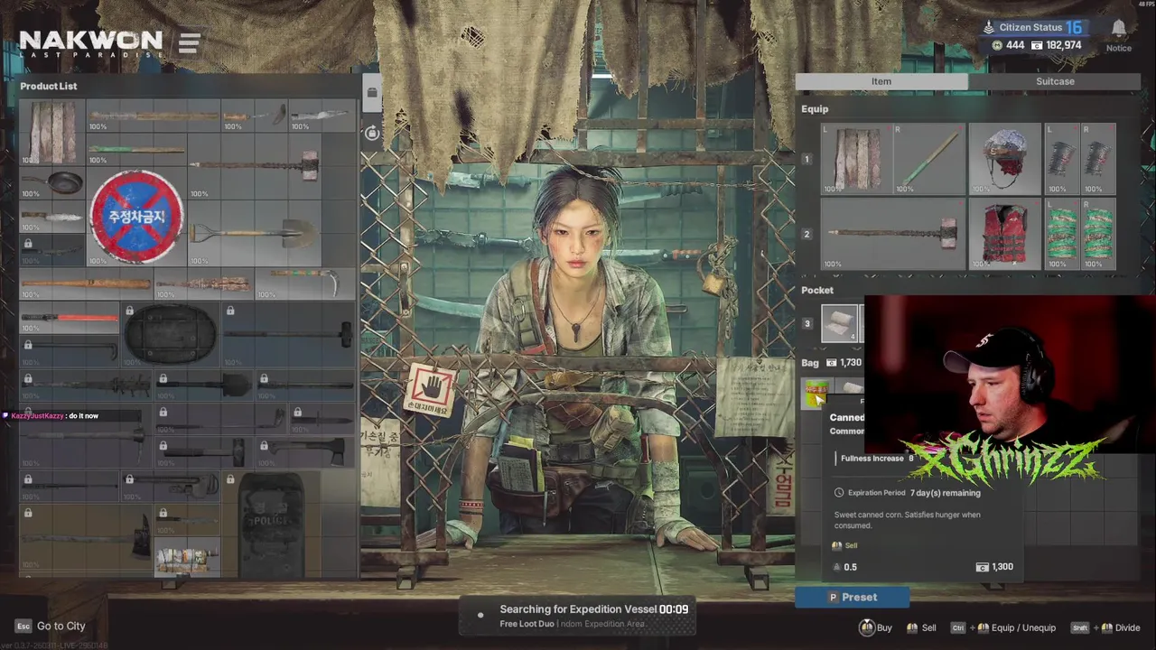Click the Buy control hint
Screen dimensions: 1156x650
click(x=875, y=627)
